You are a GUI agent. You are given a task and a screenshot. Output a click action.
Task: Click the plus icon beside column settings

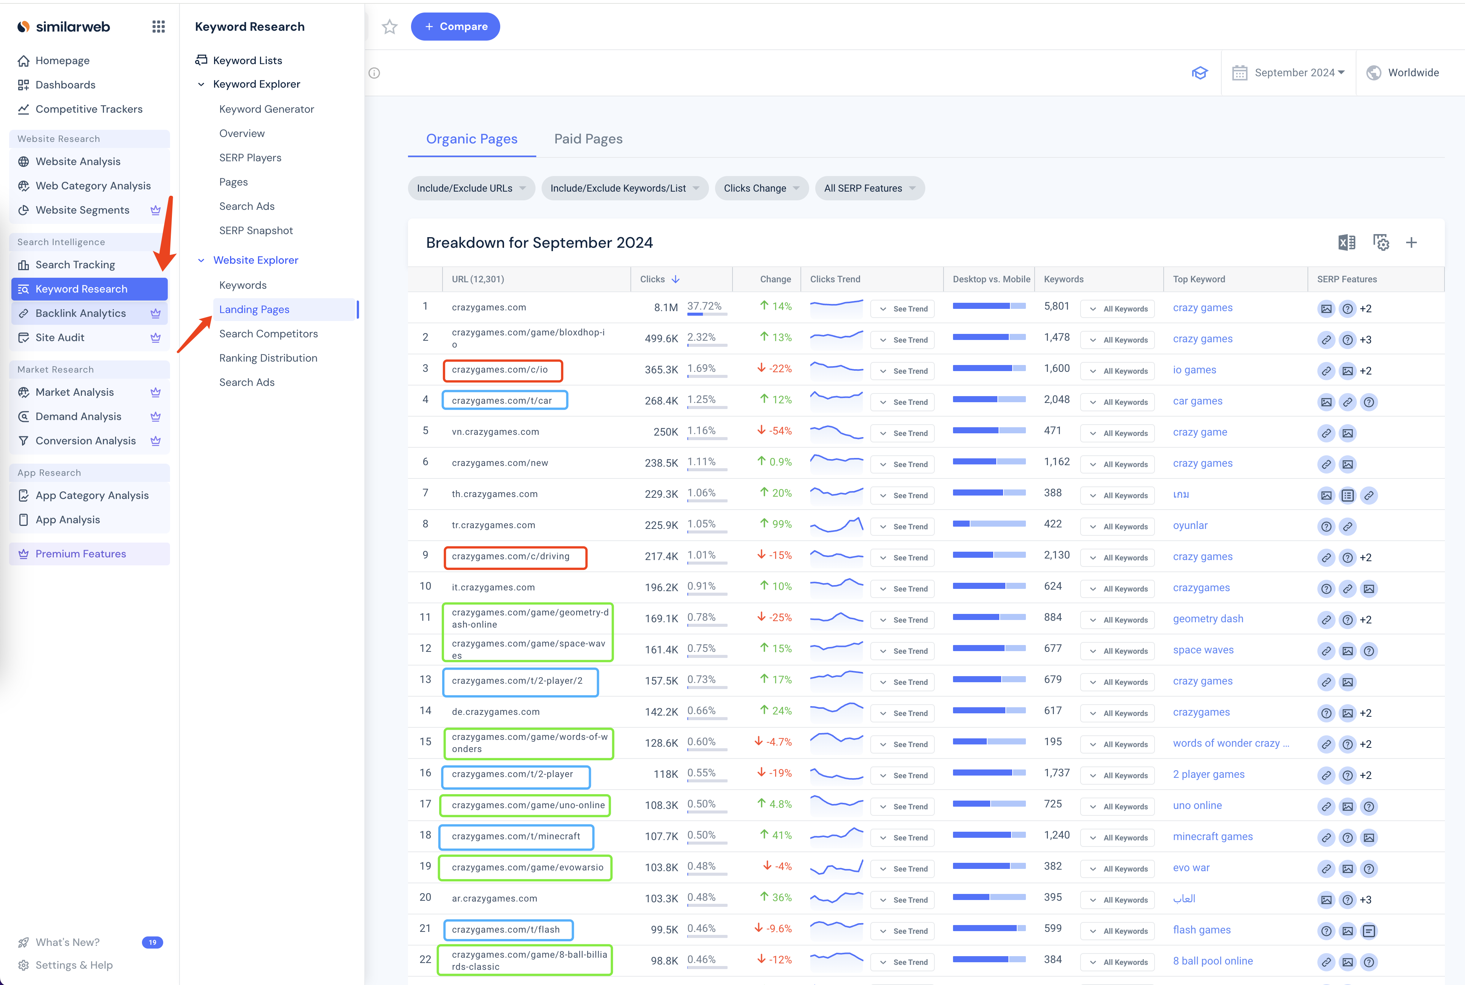1411,242
